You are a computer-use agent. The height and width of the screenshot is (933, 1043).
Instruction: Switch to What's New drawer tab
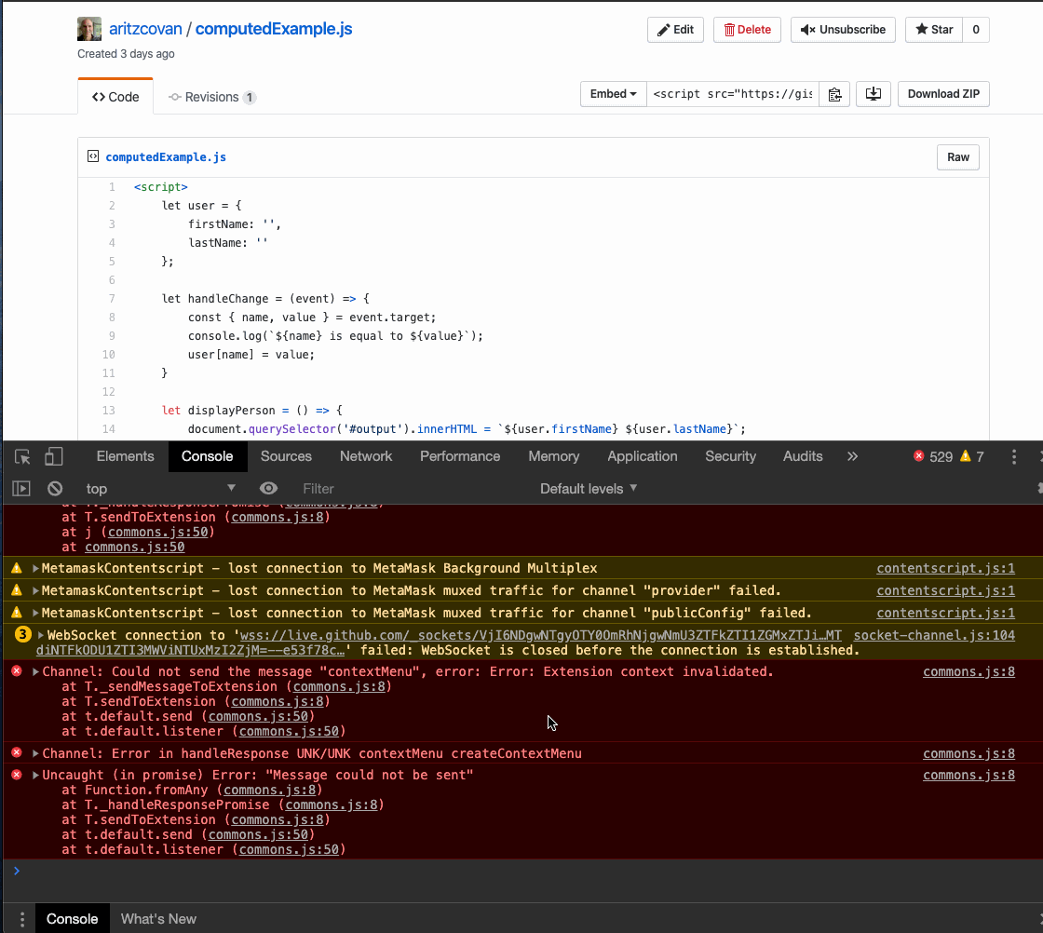click(x=158, y=919)
